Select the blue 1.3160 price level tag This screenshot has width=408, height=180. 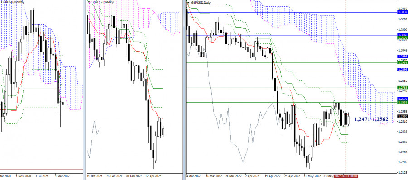pos(402,35)
